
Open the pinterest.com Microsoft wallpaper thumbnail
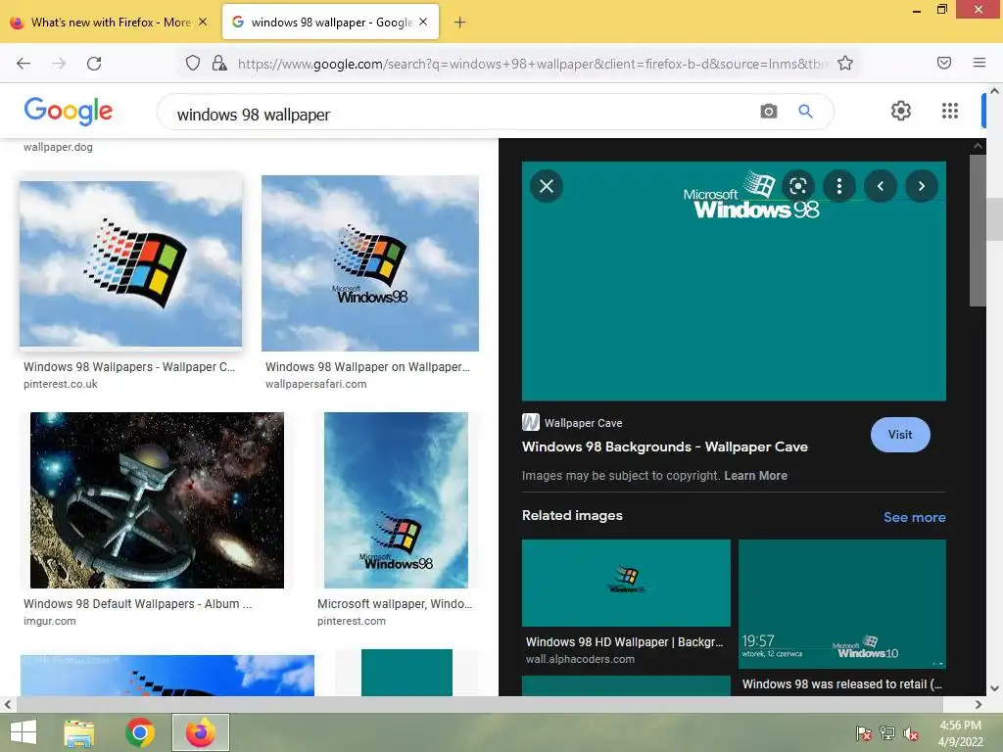click(x=396, y=500)
